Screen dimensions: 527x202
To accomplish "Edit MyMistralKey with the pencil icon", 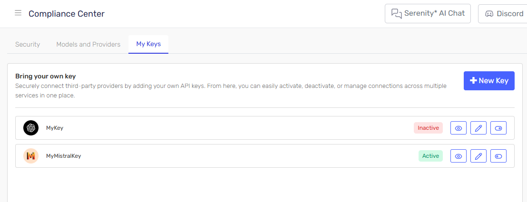I will click(478, 156).
